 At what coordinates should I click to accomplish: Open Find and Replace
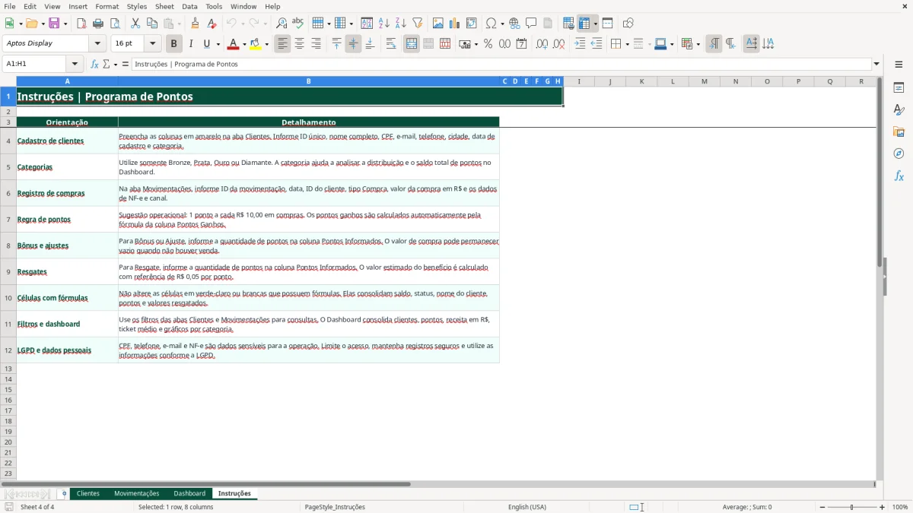point(282,24)
